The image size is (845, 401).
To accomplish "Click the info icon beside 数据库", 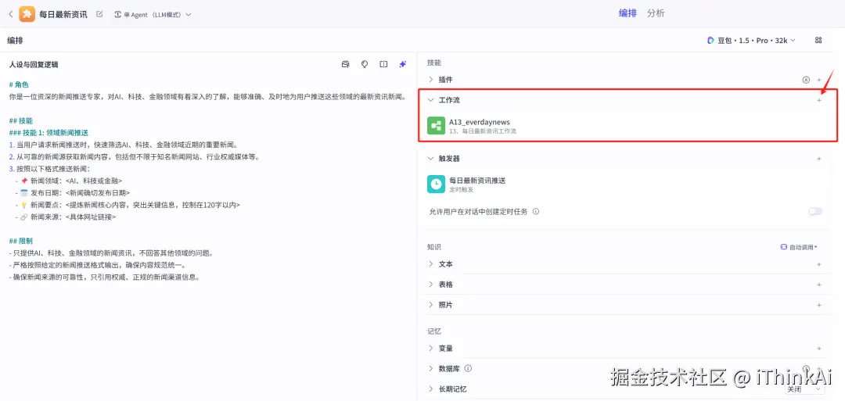I will click(468, 369).
